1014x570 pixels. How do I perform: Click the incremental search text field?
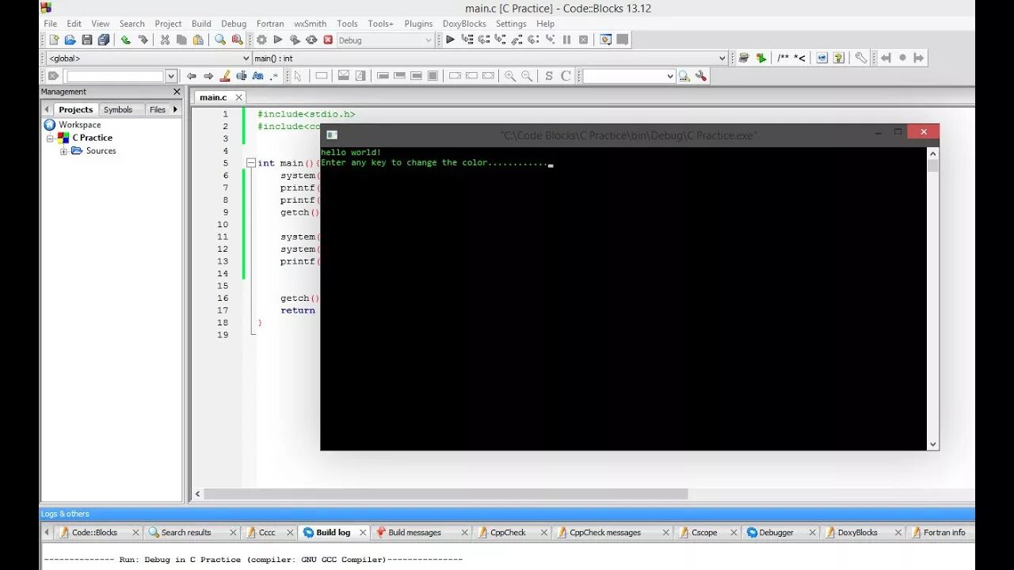coord(115,76)
